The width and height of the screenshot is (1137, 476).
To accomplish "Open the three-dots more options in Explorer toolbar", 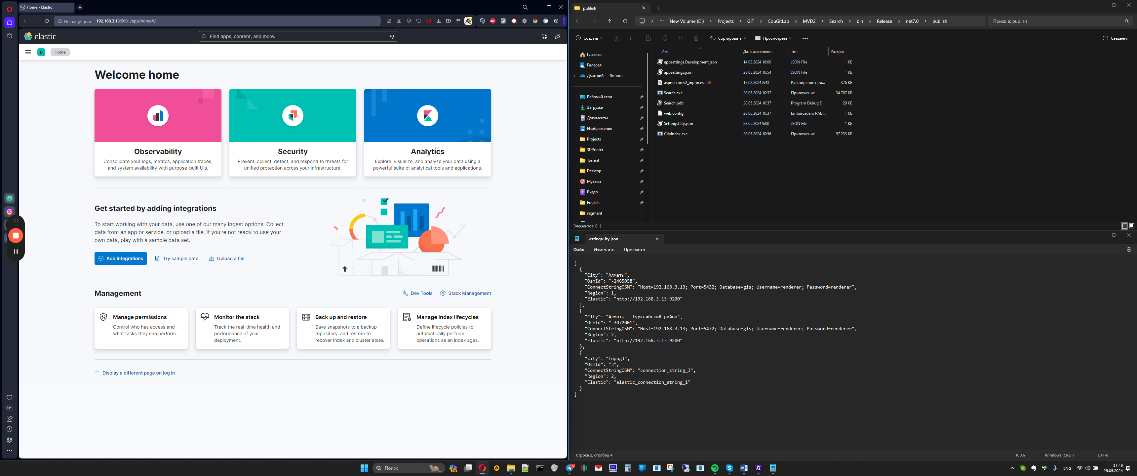I will pyautogui.click(x=805, y=38).
